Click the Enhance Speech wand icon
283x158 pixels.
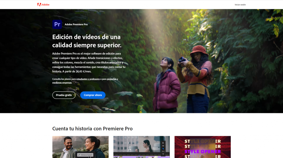click(79, 155)
